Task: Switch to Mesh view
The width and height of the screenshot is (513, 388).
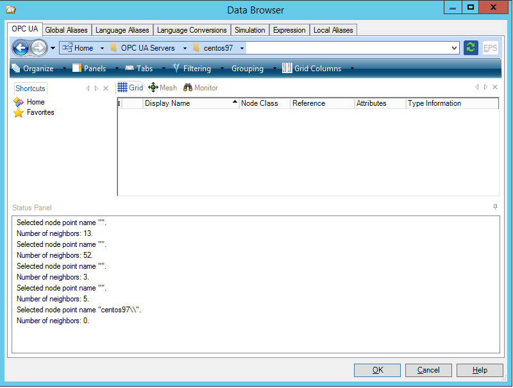Action: (162, 88)
